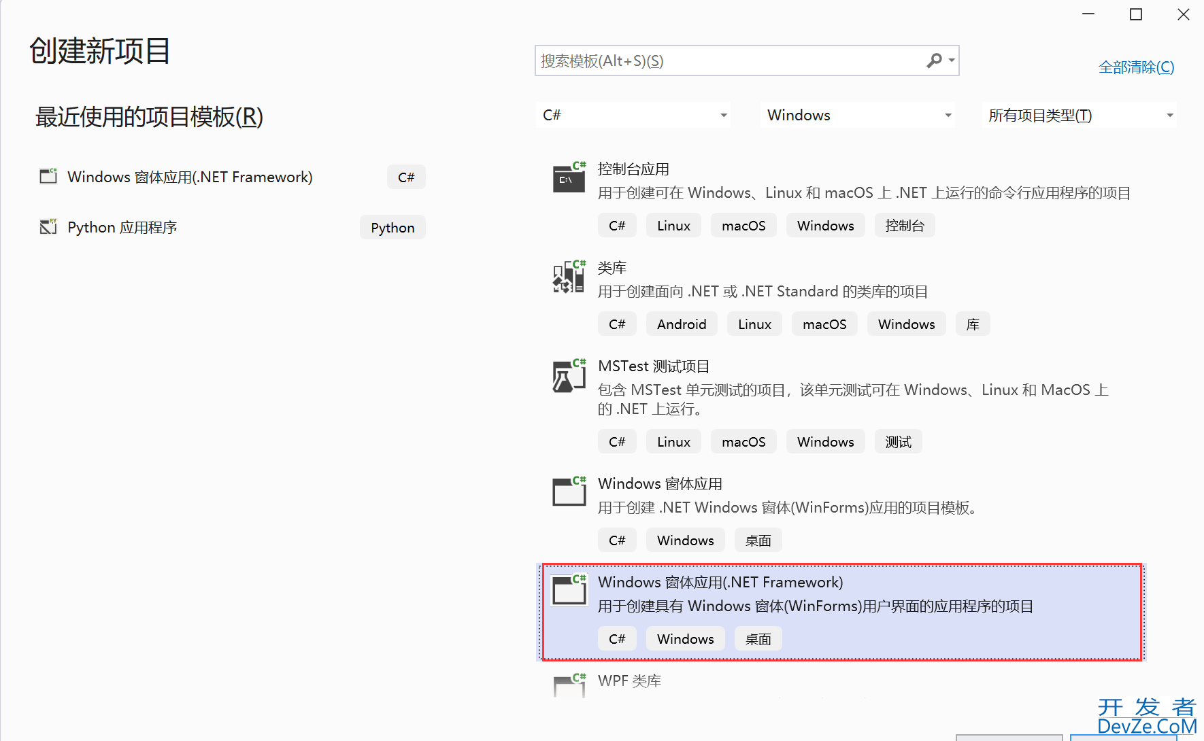The width and height of the screenshot is (1204, 741).
Task: Click 桌面 tag under .NET Framework template
Action: pos(758,638)
